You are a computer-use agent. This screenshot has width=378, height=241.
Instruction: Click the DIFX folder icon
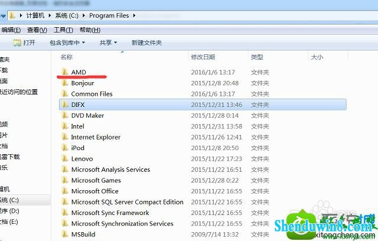pos(64,105)
